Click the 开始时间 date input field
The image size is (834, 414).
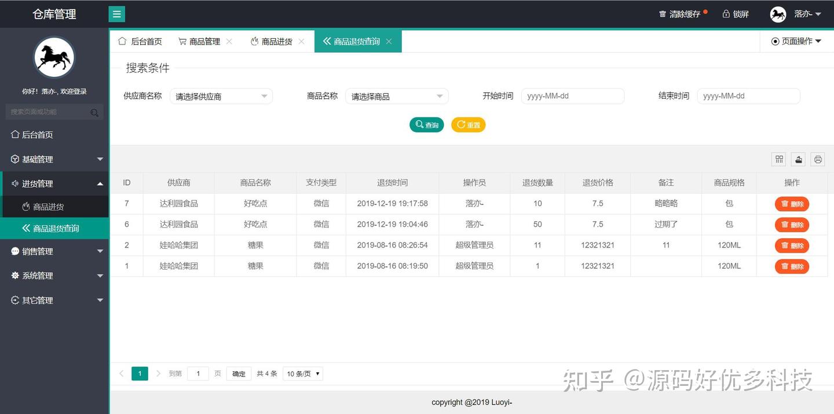pyautogui.click(x=572, y=96)
